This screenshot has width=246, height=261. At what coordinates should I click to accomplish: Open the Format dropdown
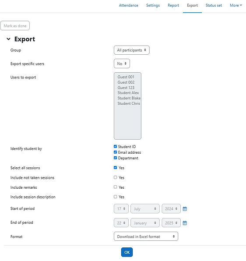(x=146, y=236)
